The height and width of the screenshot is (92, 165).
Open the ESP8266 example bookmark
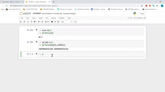pyautogui.click(x=133, y=9)
